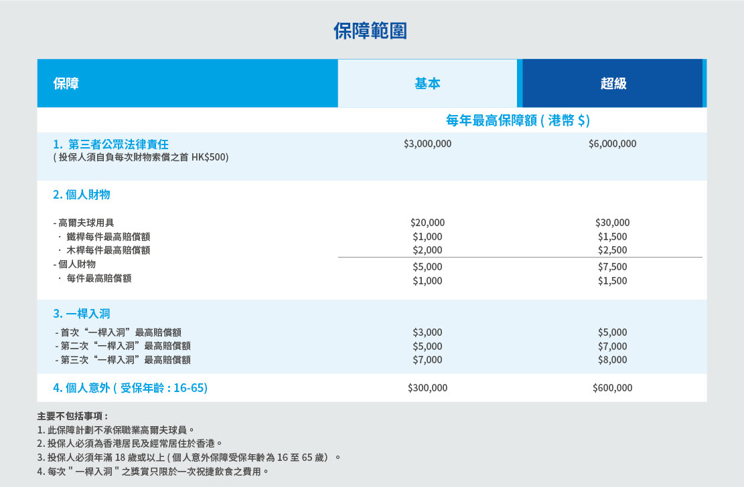Click the 鐵桿每件最高賠償額 row label
This screenshot has height=487, width=744.
(108, 236)
